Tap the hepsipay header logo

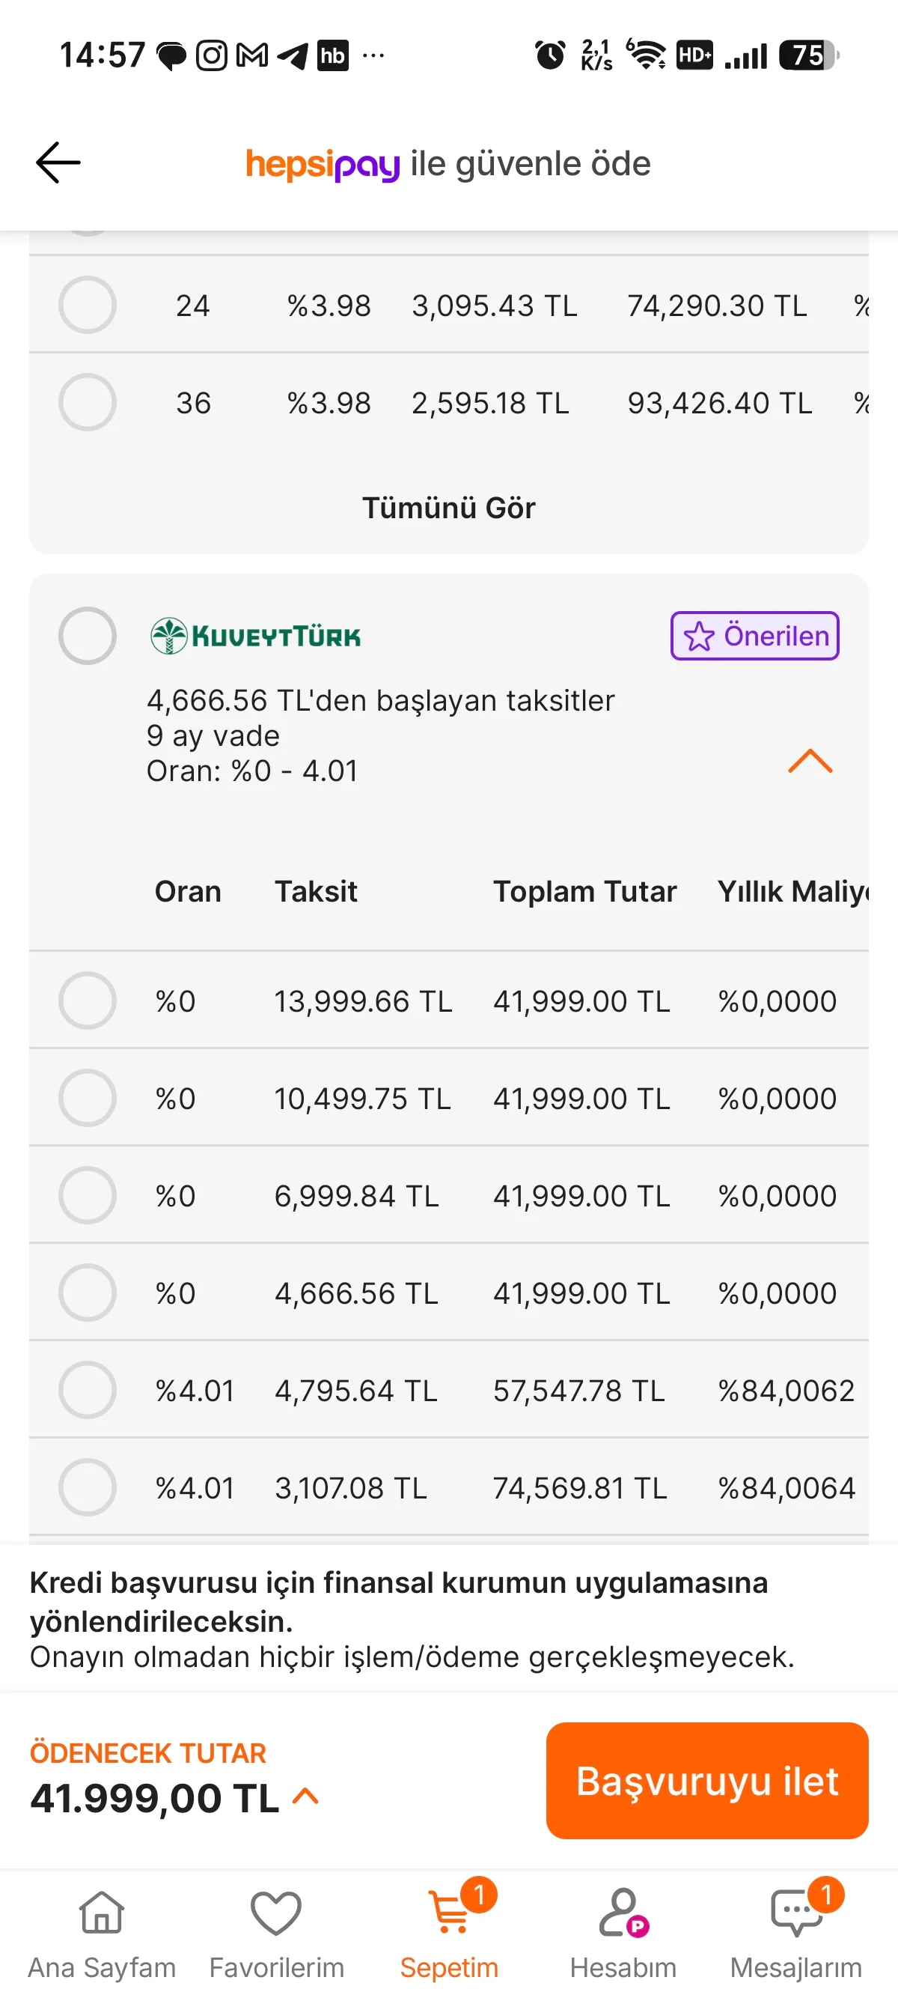323,164
